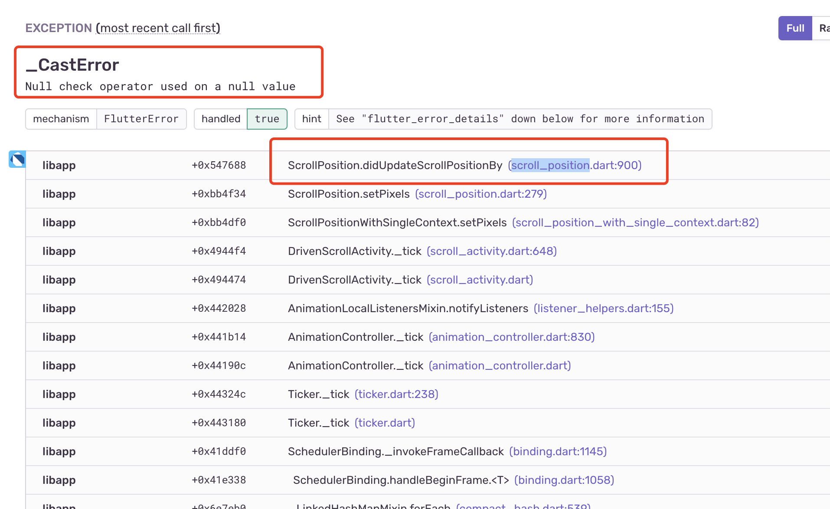Click the hint information chip
The width and height of the screenshot is (830, 509).
pos(311,119)
